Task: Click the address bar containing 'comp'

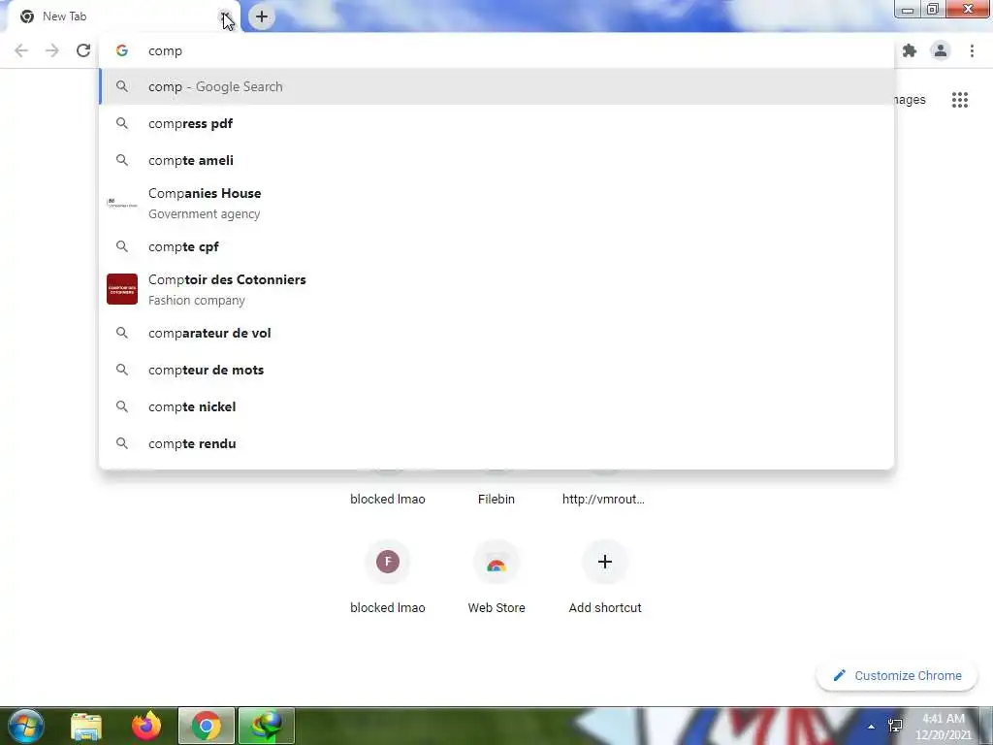Action: 496,50
